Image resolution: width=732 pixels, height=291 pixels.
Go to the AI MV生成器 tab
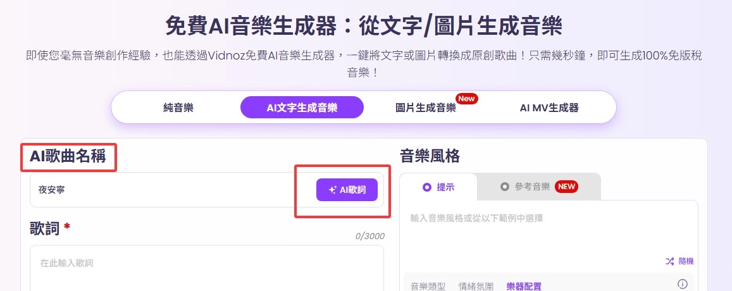(549, 108)
